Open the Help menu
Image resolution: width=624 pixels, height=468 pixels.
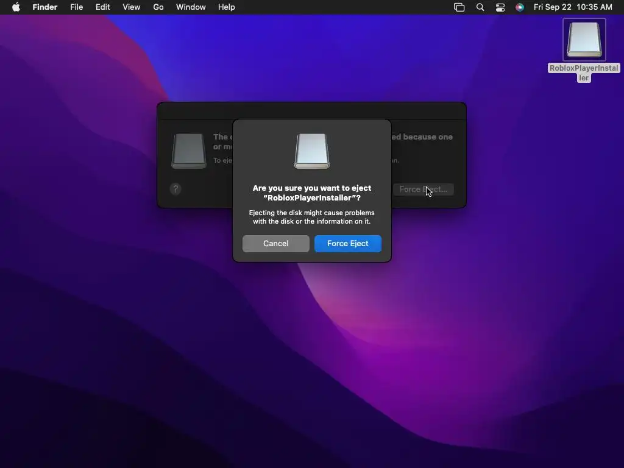pos(227,7)
